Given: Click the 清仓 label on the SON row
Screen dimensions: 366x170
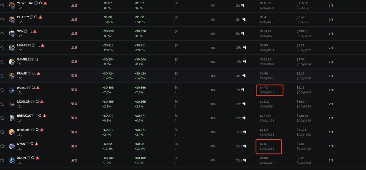Looking at the screenshot, I should 74,33.
